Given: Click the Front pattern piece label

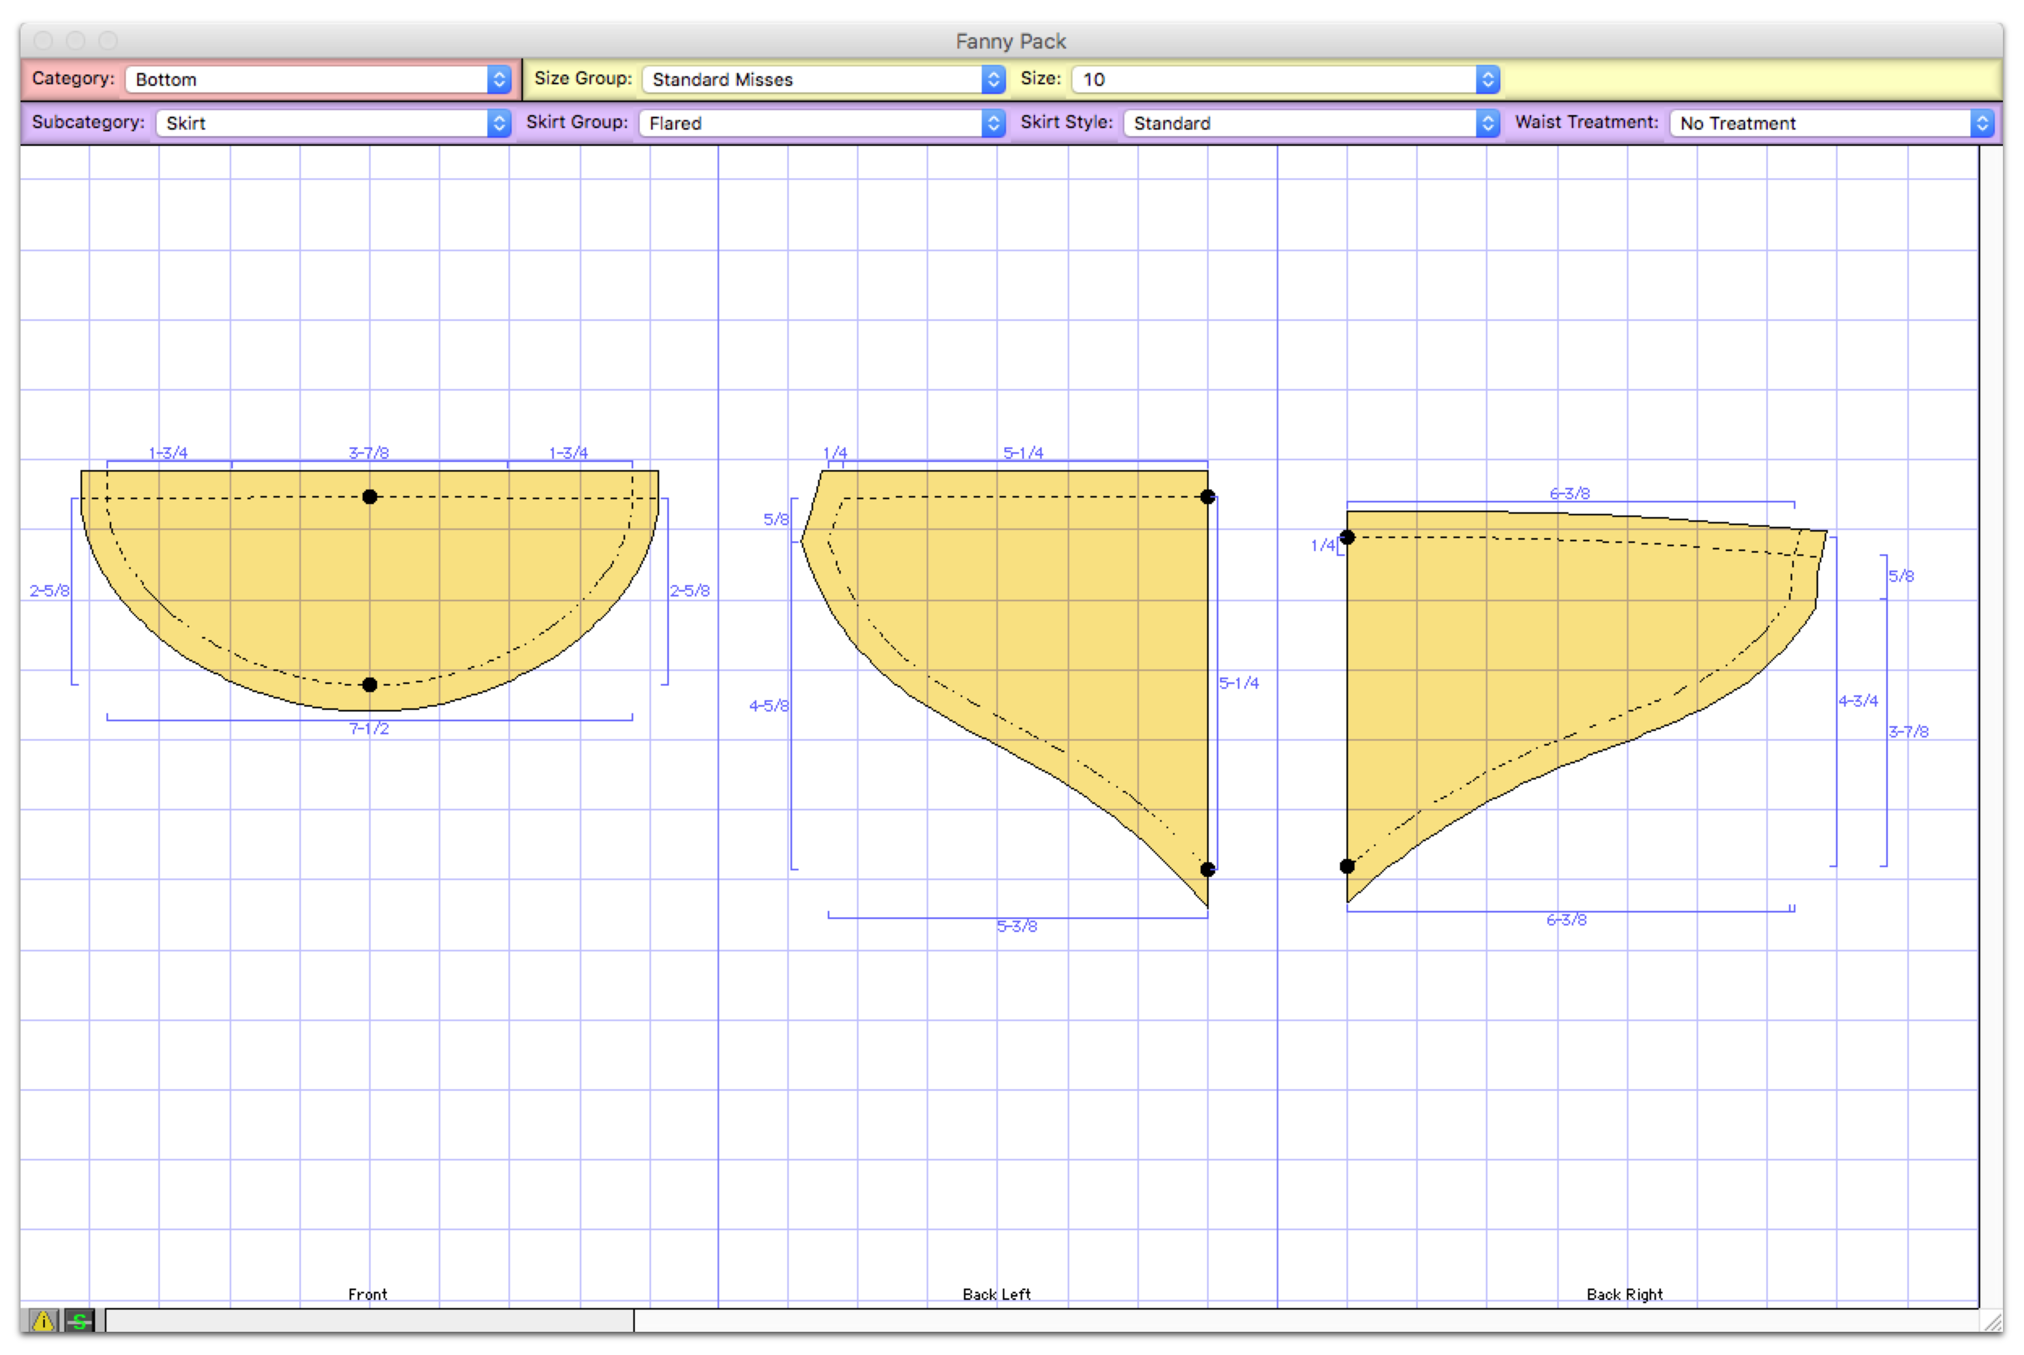Looking at the screenshot, I should (x=367, y=1294).
